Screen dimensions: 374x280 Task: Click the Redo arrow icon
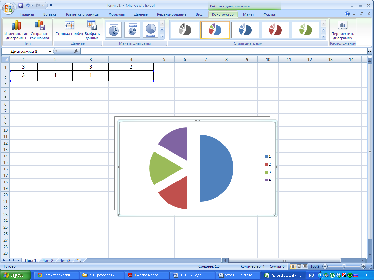[38, 5]
